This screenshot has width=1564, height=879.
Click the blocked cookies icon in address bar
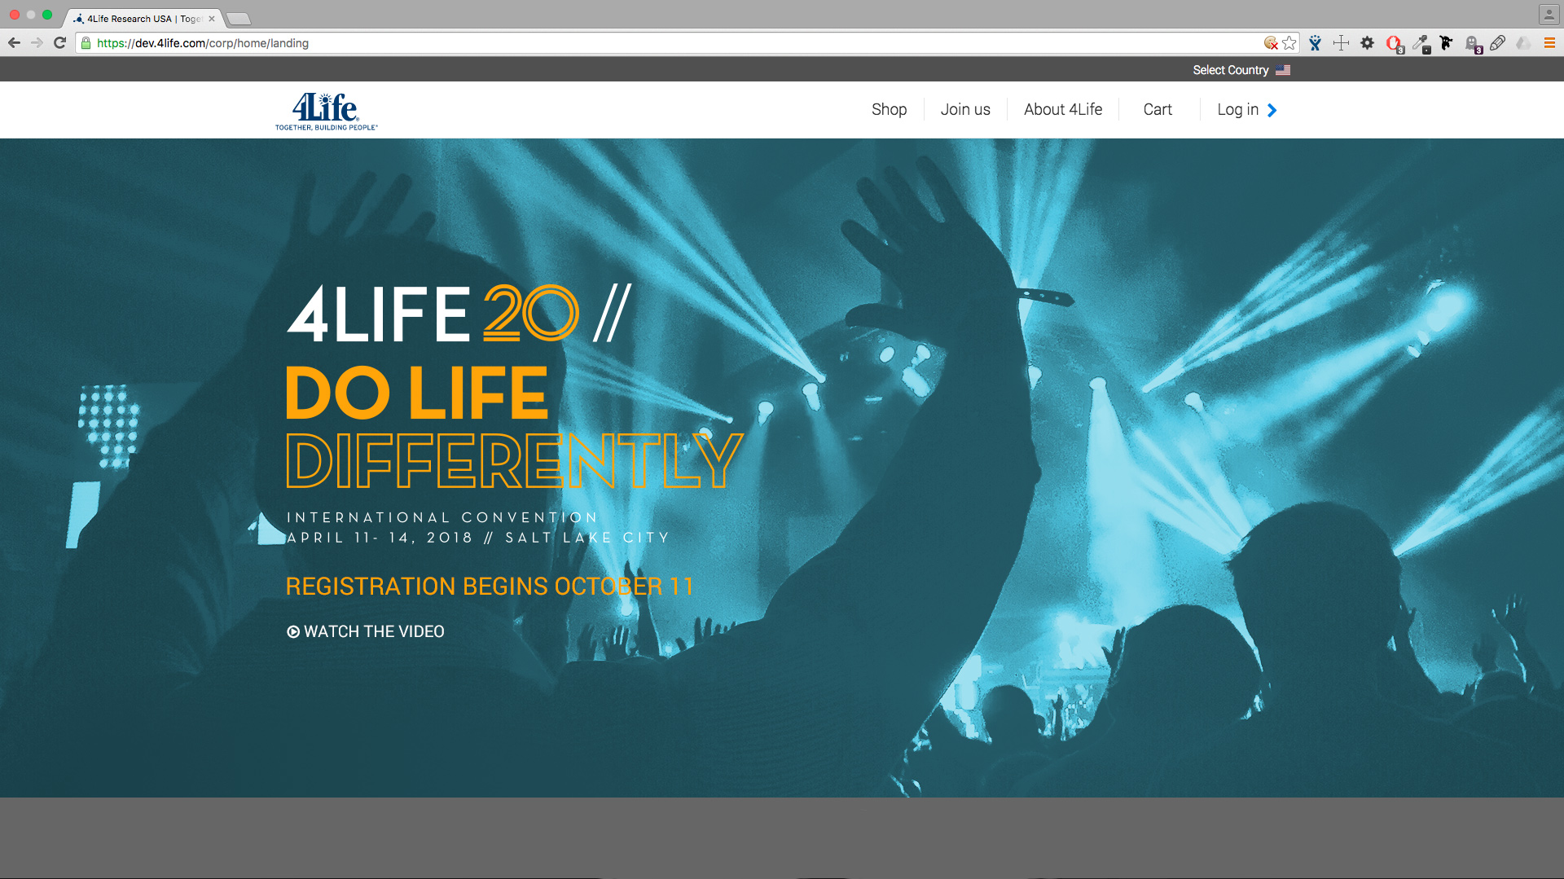(1271, 43)
